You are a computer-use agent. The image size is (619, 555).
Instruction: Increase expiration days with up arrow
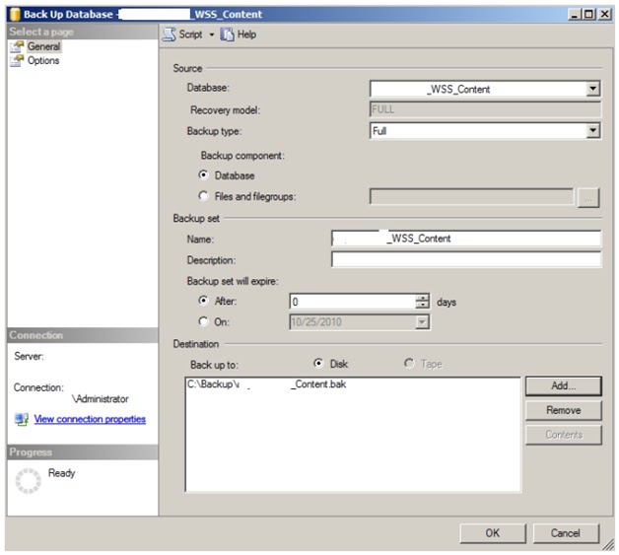pos(423,298)
